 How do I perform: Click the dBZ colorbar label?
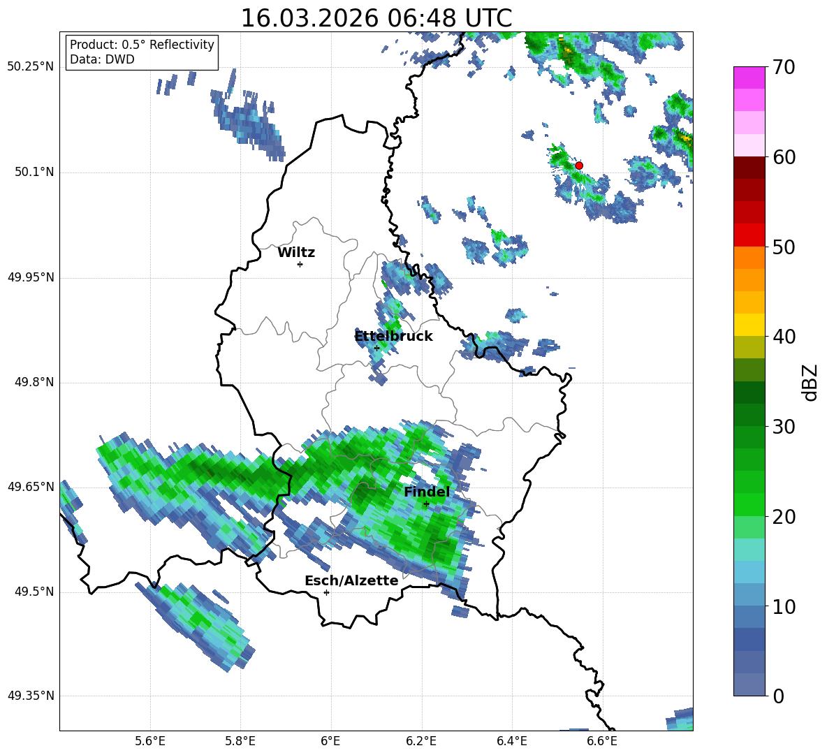810,382
